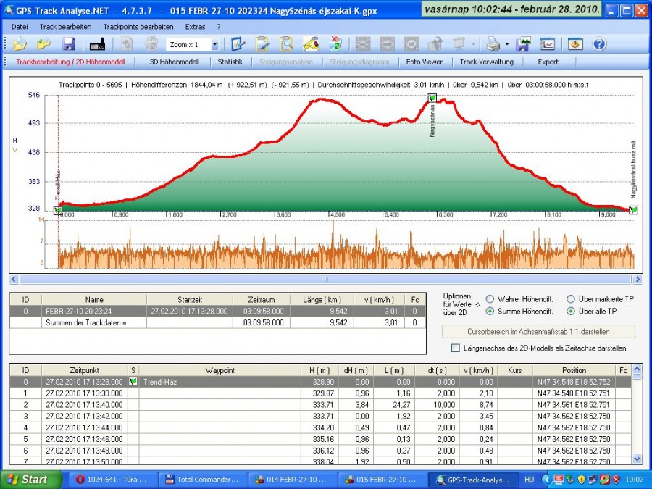This screenshot has width=652, height=489.
Task: Click the blue help question mark icon
Action: (599, 44)
